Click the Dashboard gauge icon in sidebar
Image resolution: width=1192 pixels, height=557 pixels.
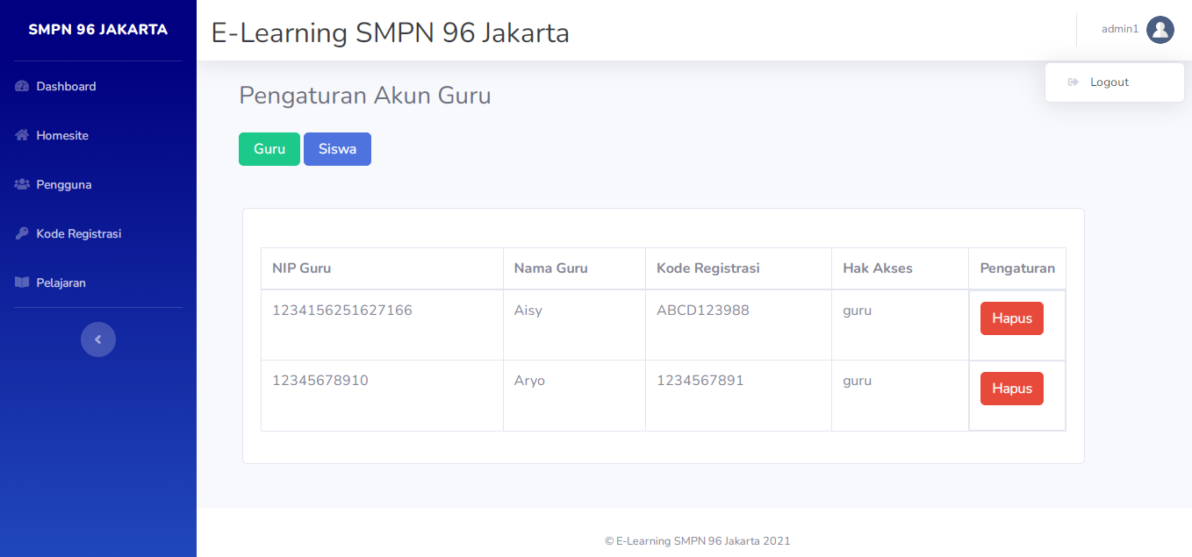pyautogui.click(x=23, y=87)
